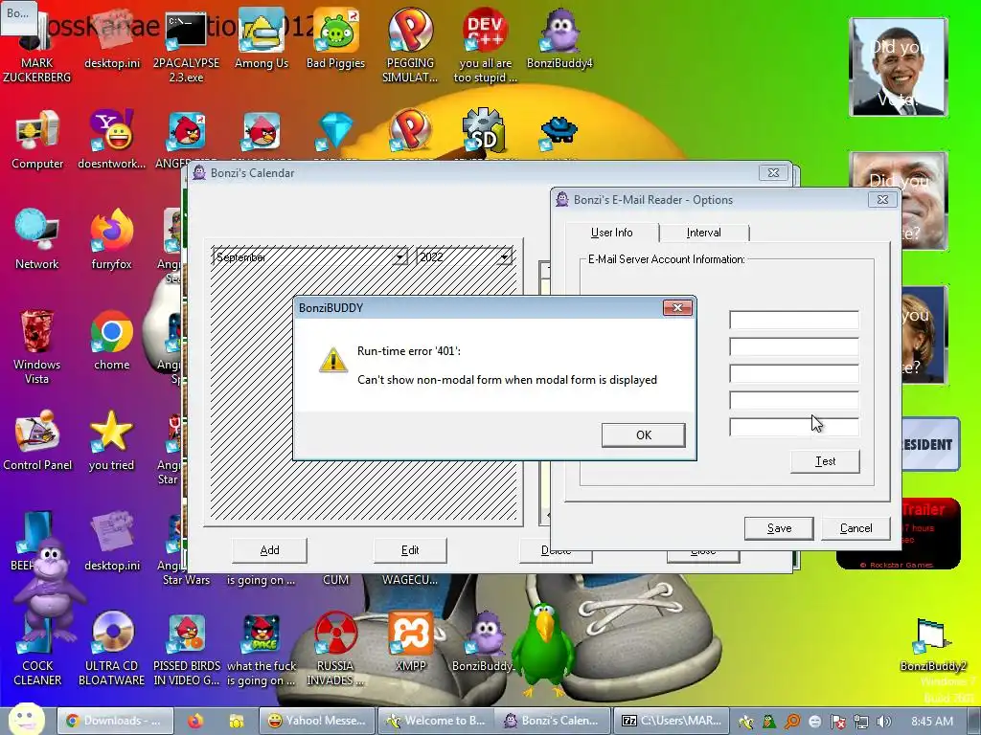The width and height of the screenshot is (981, 735).
Task: Click the Firefox taskbar icon
Action: (x=195, y=721)
